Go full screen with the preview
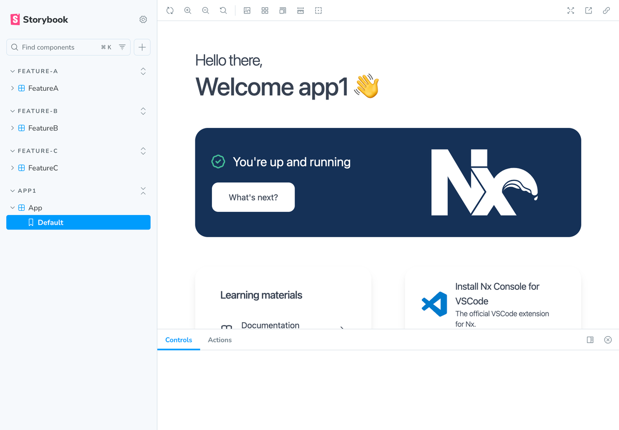Viewport: 619px width, 430px height. click(x=571, y=10)
